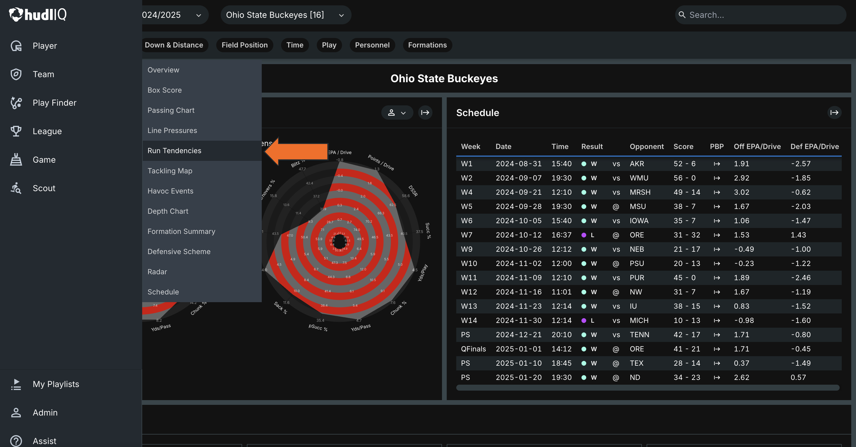Click the Admin user icon
856x447 pixels.
[16, 413]
